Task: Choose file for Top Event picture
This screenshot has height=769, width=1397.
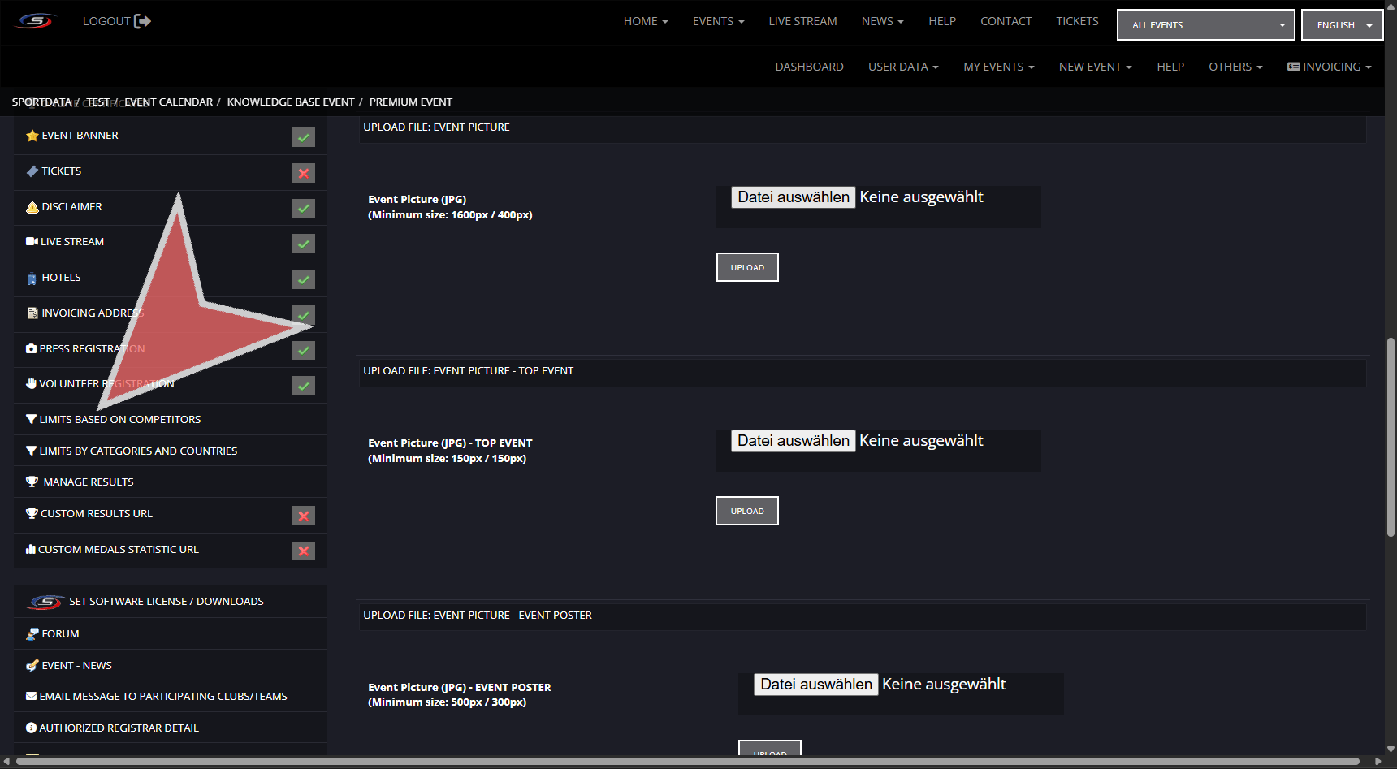Action: [x=793, y=441]
